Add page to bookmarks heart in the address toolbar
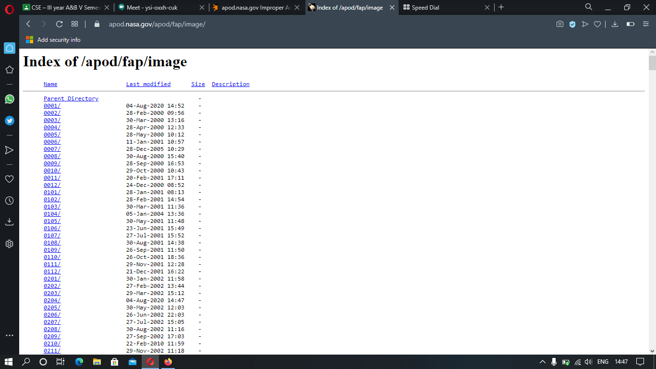The image size is (656, 369). pos(597,24)
